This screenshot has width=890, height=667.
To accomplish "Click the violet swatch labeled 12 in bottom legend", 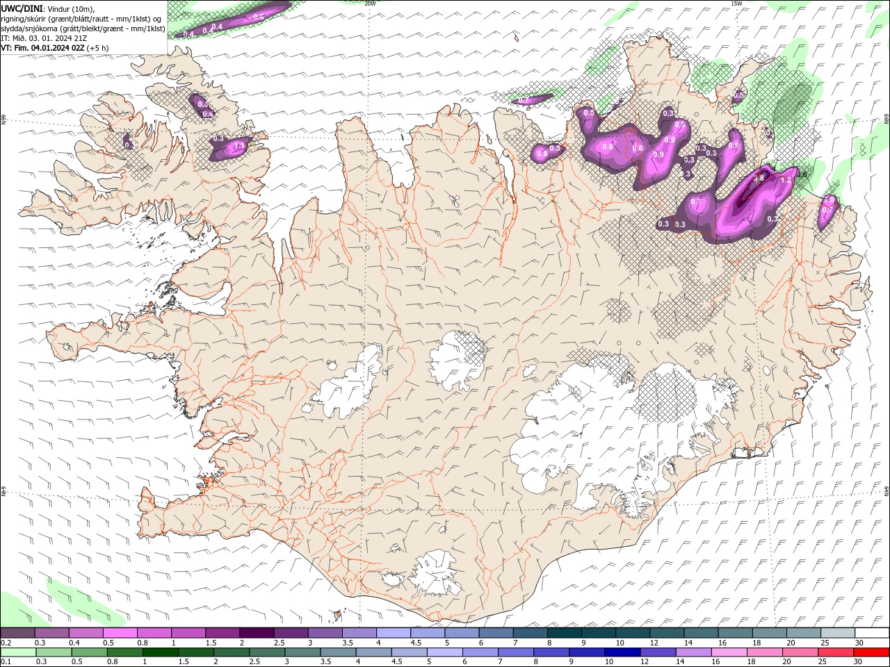I will [x=657, y=652].
